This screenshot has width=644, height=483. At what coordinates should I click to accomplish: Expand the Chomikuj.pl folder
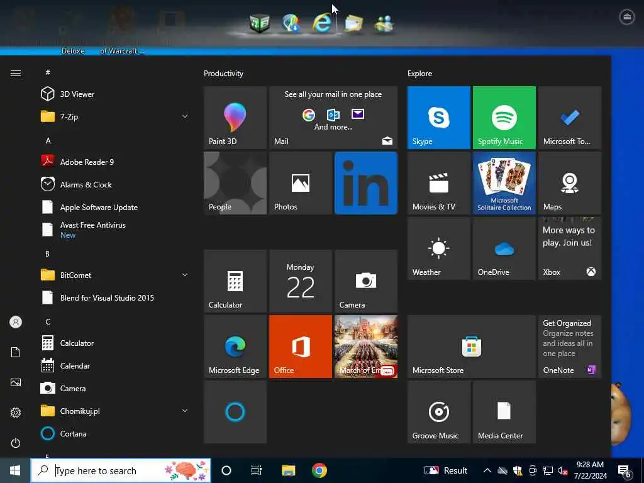coord(185,411)
